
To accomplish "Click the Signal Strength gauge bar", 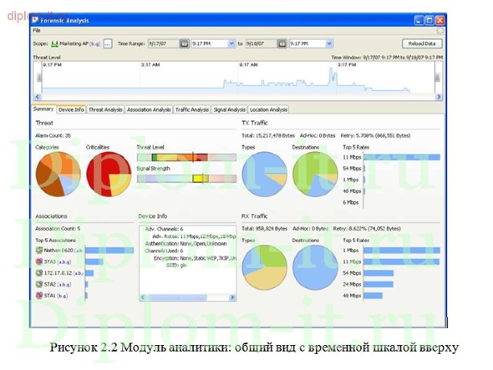I will tap(187, 179).
